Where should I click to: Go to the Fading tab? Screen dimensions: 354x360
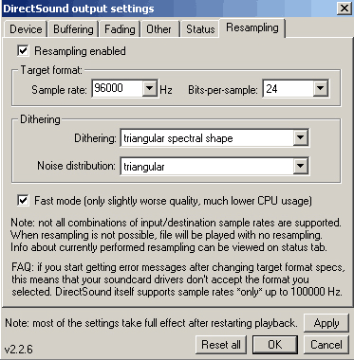pos(120,29)
